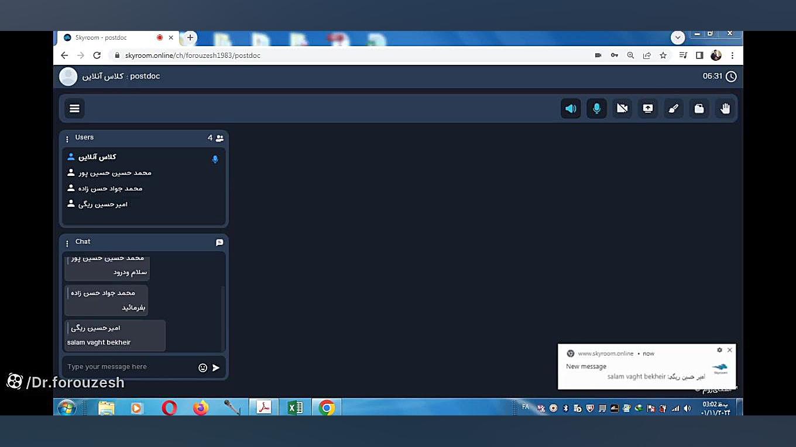Open the 'New message' notification

647,366
